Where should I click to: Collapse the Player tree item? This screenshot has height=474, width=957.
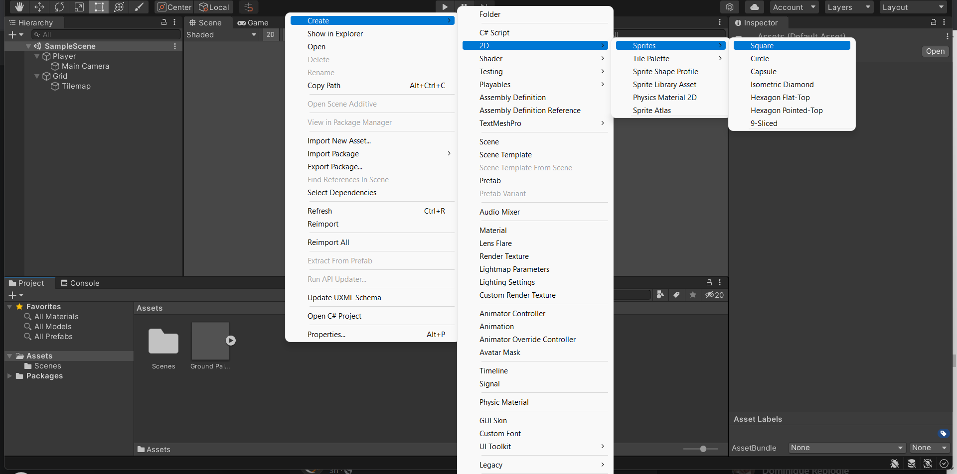[x=37, y=56]
